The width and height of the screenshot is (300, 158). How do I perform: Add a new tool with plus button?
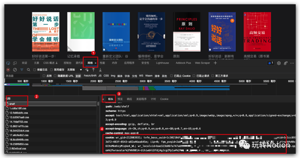tap(215, 63)
